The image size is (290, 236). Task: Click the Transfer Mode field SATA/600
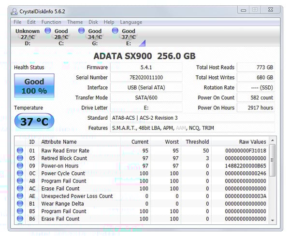pos(146,97)
